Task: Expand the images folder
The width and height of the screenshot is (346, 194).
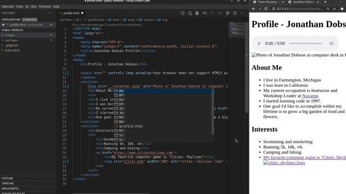Action: tap(10, 35)
